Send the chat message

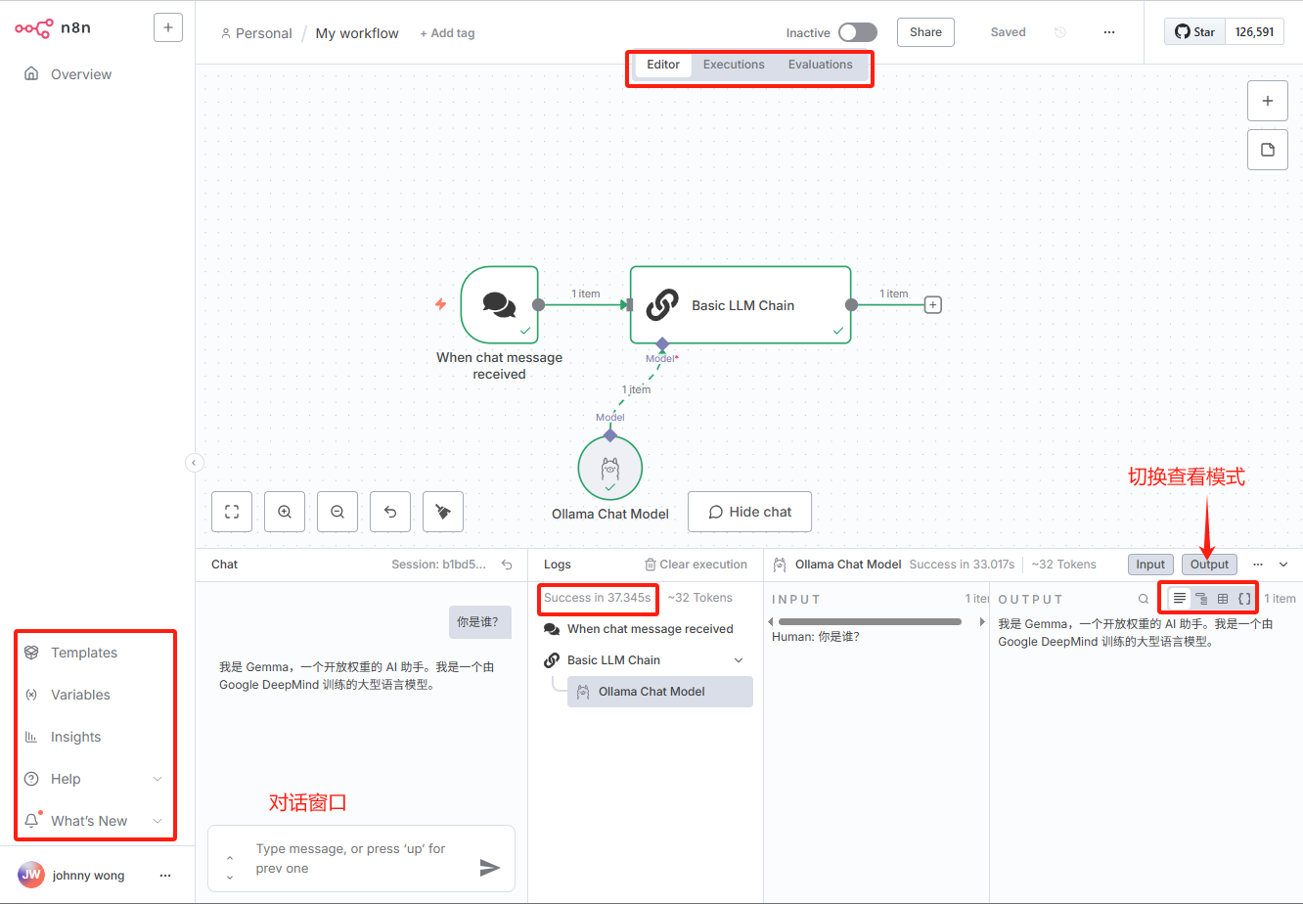[x=490, y=868]
